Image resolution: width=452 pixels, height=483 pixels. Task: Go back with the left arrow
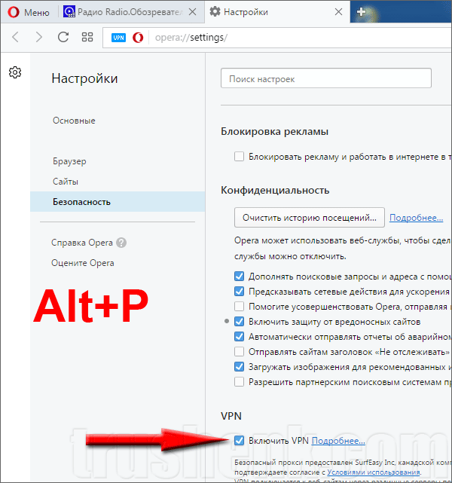[15, 37]
